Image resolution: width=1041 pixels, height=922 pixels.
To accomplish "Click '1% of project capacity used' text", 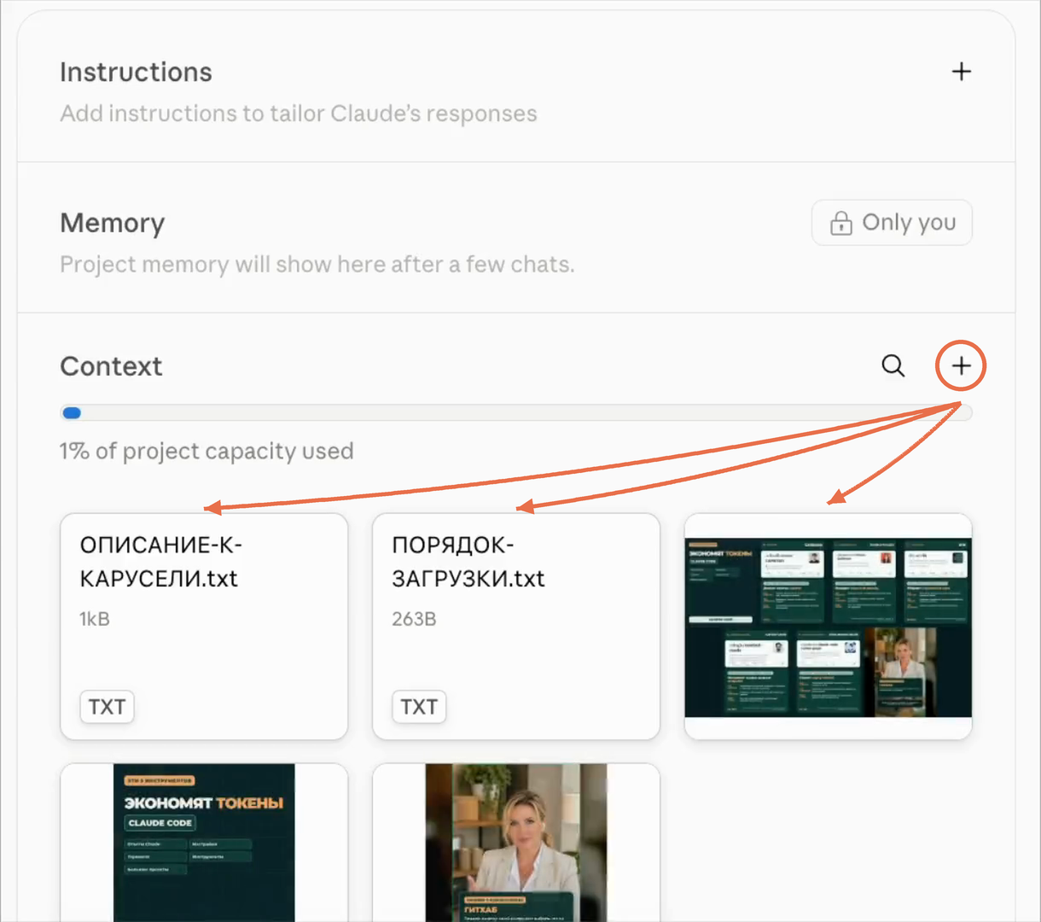I will (206, 451).
